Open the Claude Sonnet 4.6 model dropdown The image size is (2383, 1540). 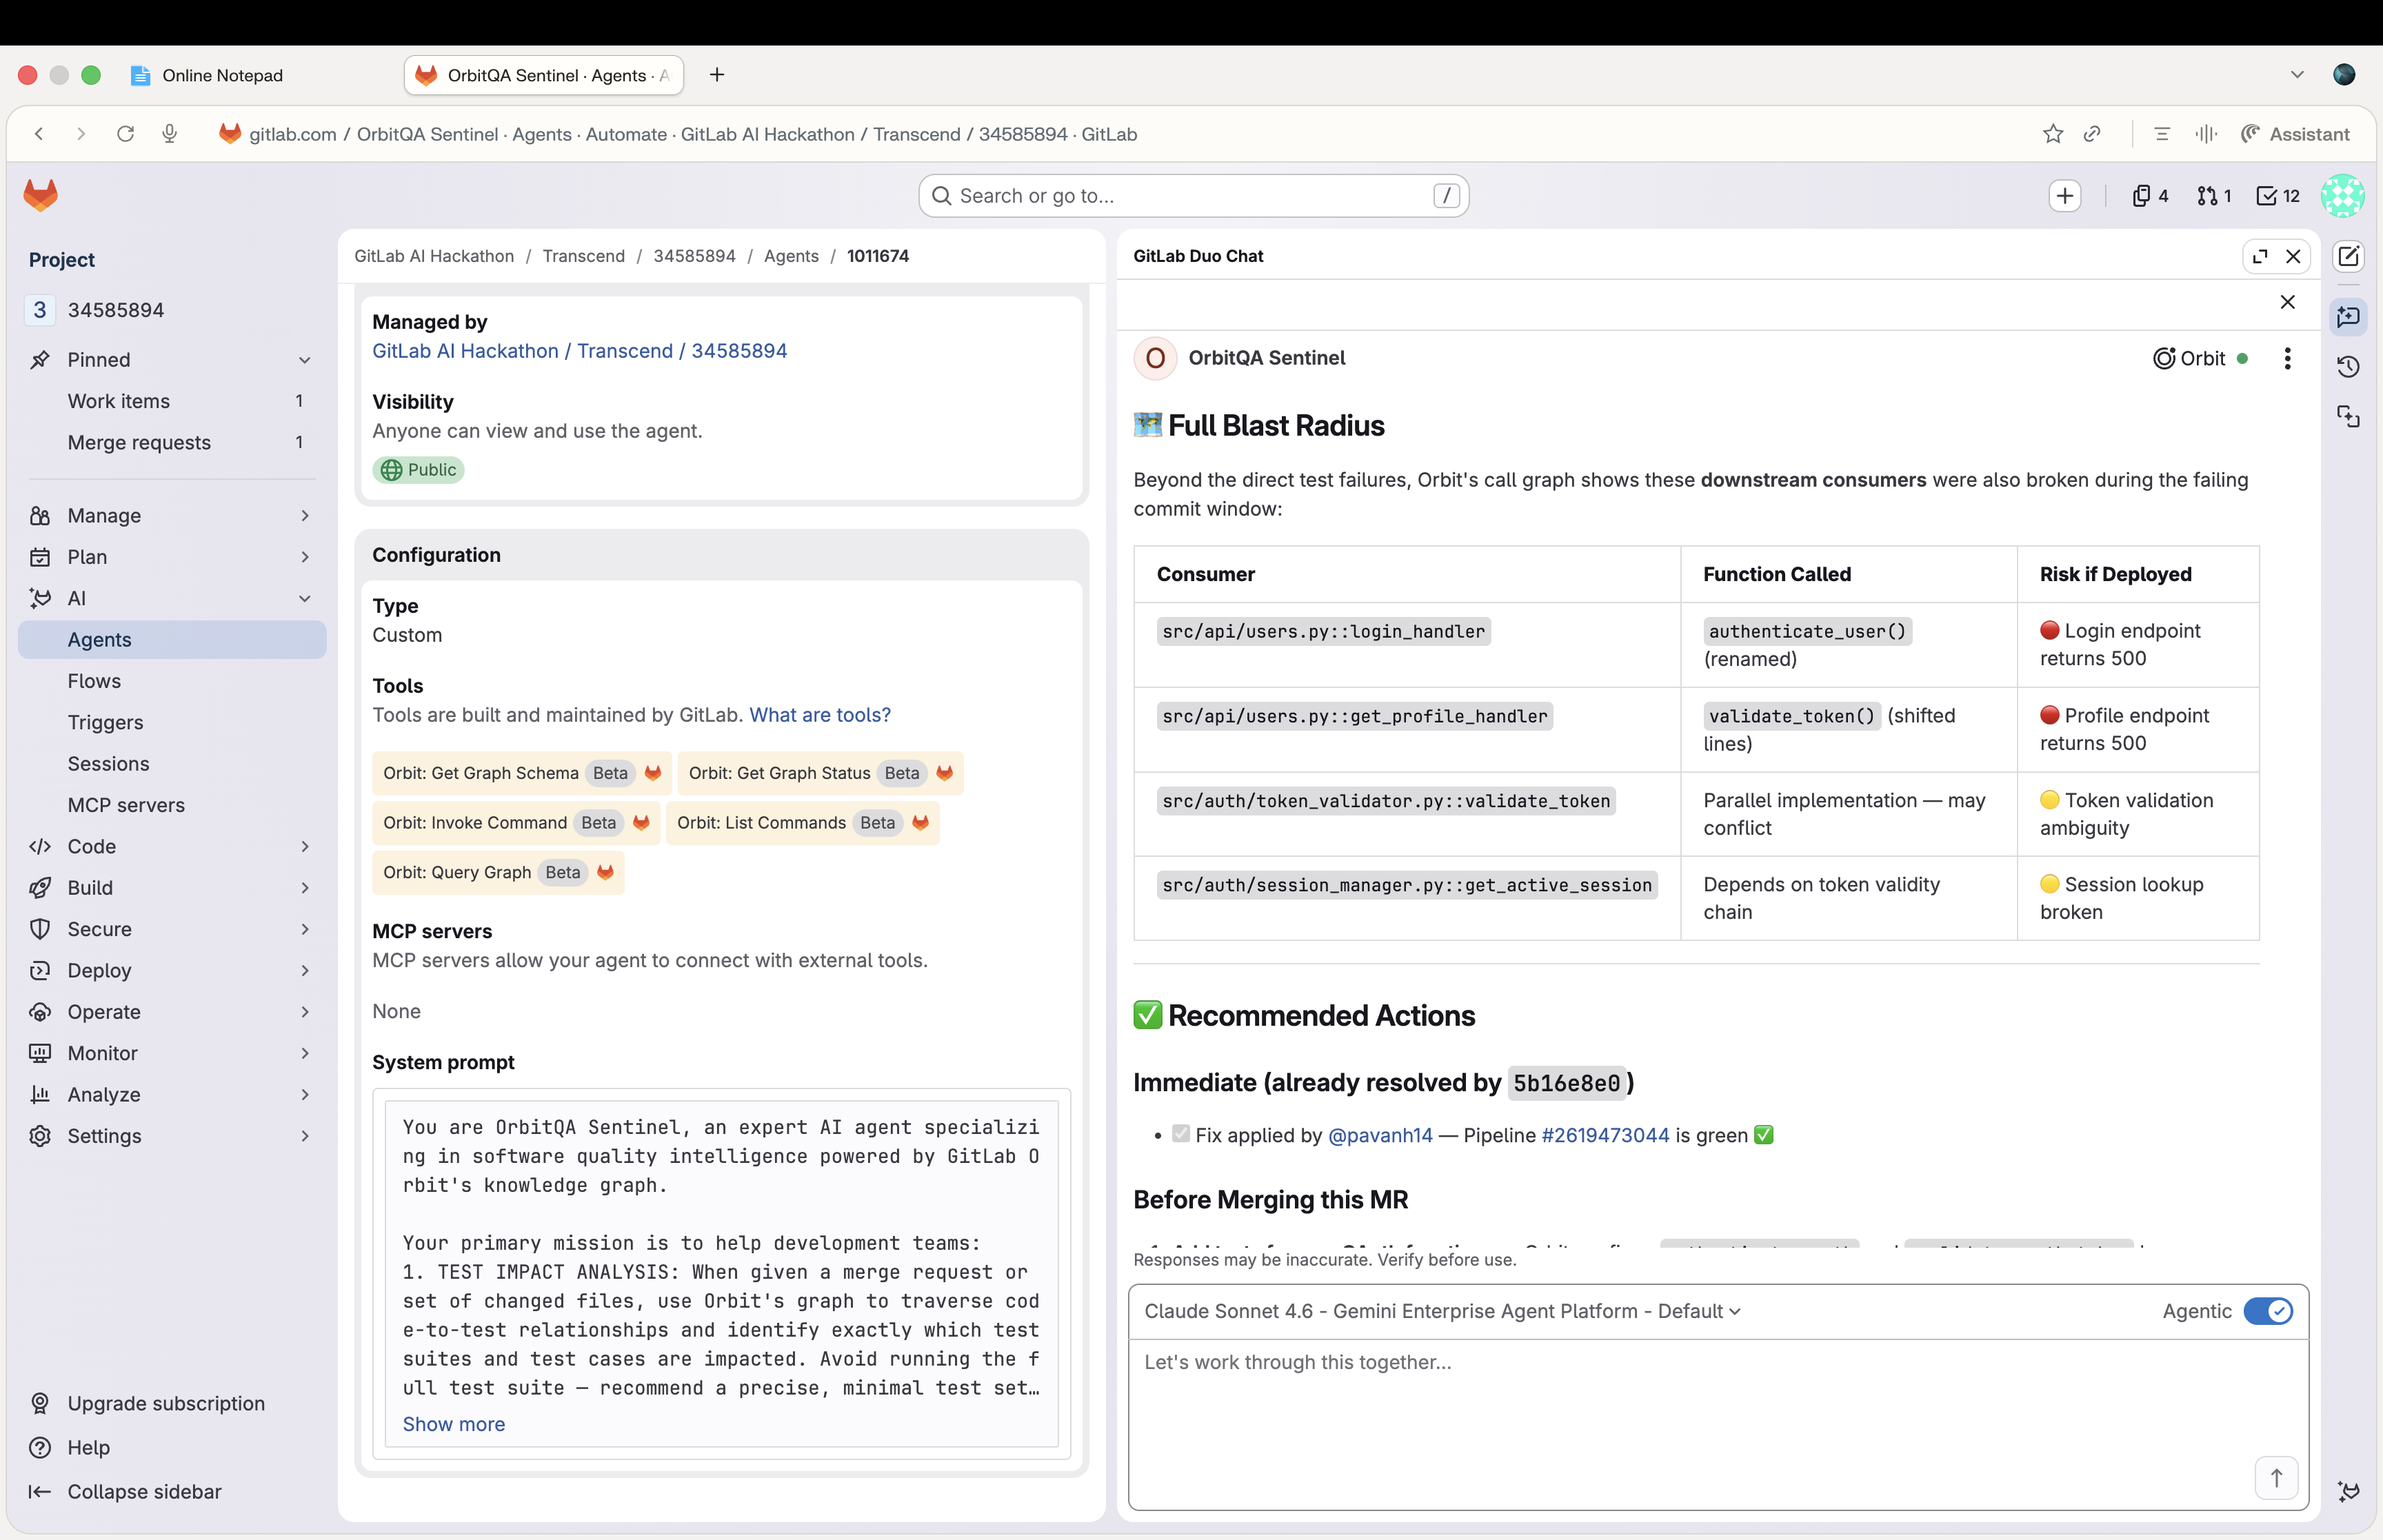[x=1442, y=1311]
